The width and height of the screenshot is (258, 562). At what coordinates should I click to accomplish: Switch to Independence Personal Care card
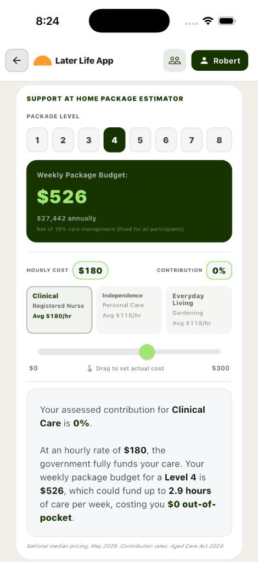129,310
